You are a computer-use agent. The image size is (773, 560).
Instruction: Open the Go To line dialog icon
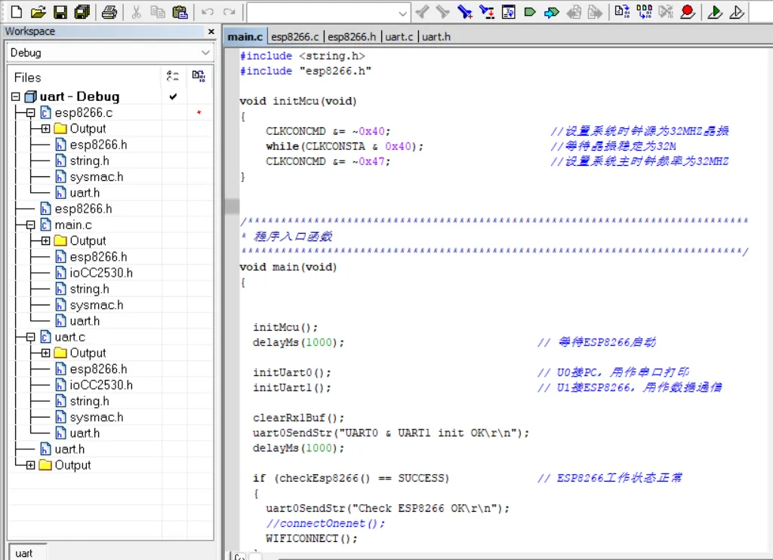508,12
